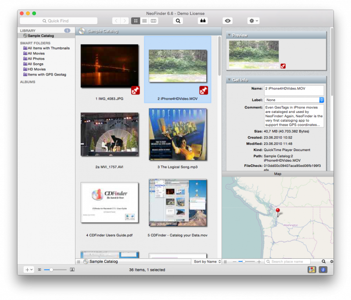Switch to icon grid view
The width and height of the screenshot is (351, 300).
[x=136, y=21]
